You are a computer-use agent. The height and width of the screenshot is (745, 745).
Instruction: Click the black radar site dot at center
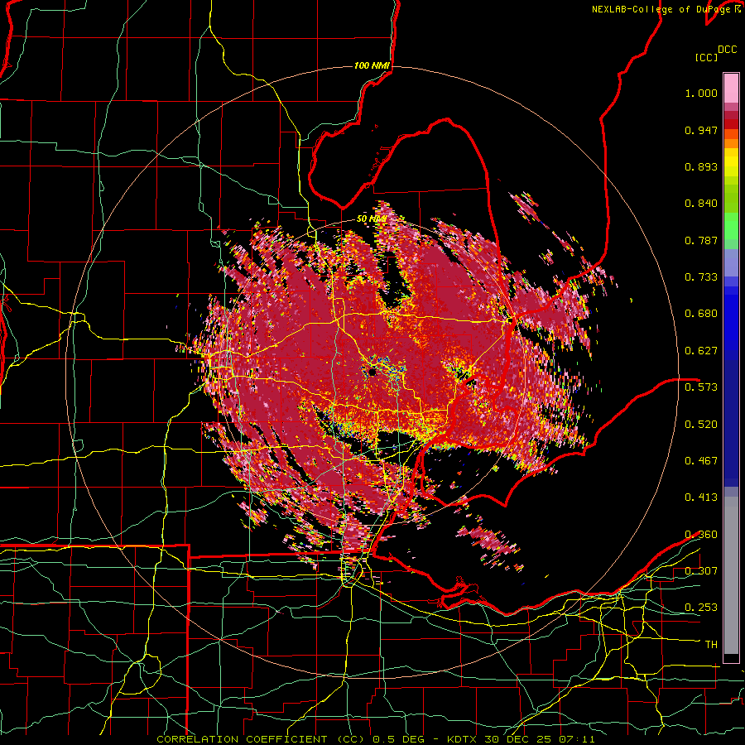[x=372, y=372]
